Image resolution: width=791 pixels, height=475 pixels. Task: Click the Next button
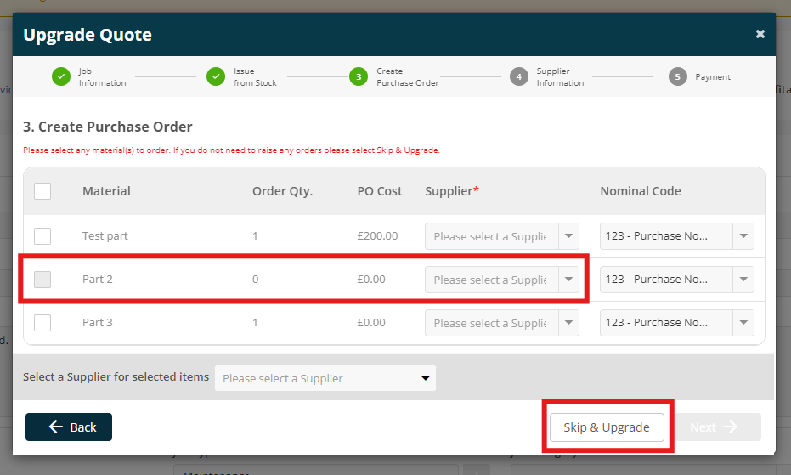pyautogui.click(x=718, y=427)
